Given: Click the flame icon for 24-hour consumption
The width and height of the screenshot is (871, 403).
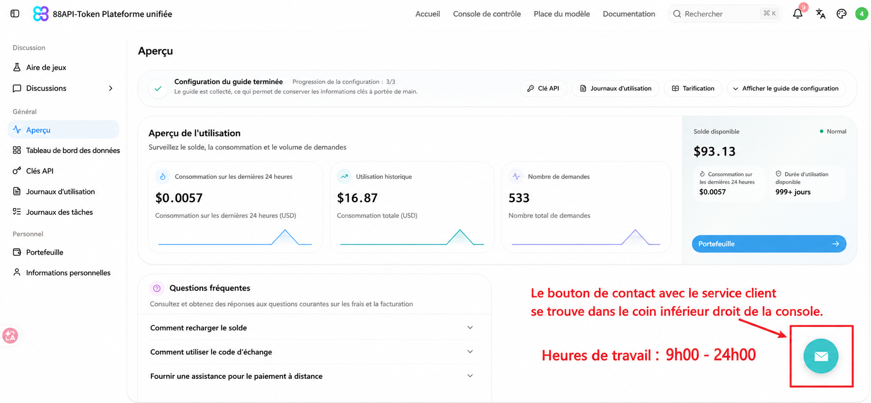Looking at the screenshot, I should tap(163, 176).
